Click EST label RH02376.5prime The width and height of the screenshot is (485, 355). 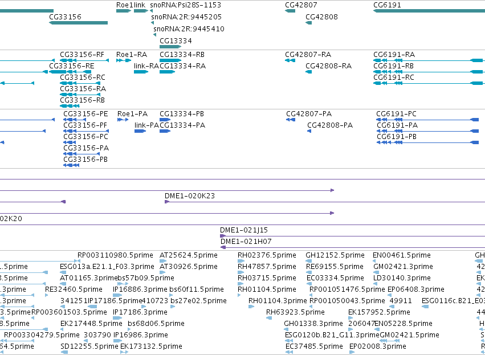coord(267,255)
